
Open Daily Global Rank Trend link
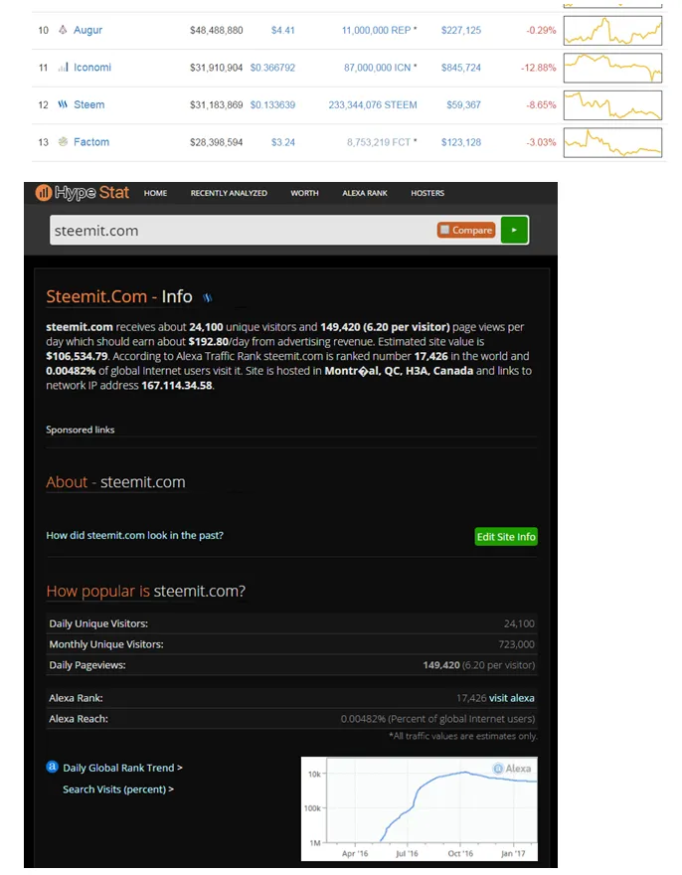(x=122, y=768)
